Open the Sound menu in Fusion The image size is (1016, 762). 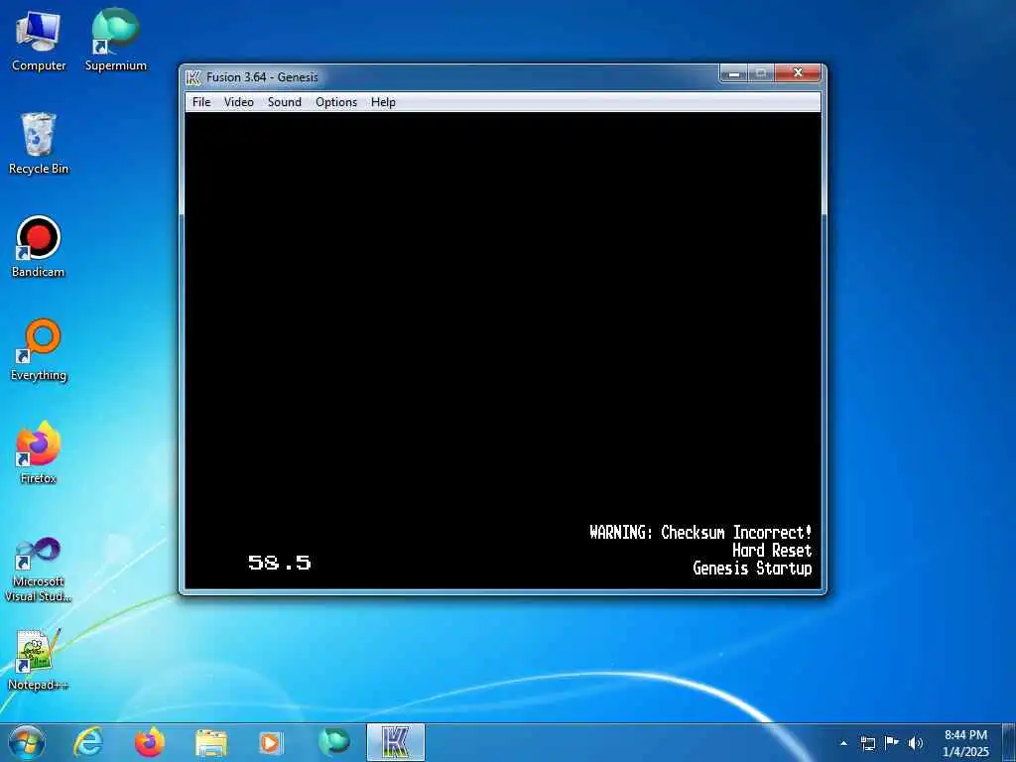[x=285, y=102]
